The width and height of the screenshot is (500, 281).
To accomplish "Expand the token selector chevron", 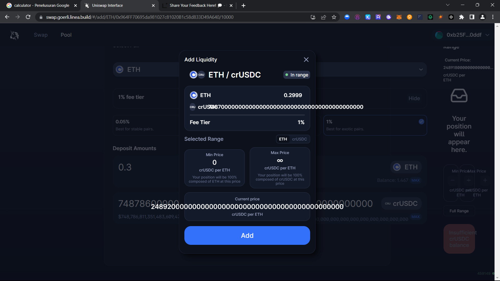I will (421, 69).
